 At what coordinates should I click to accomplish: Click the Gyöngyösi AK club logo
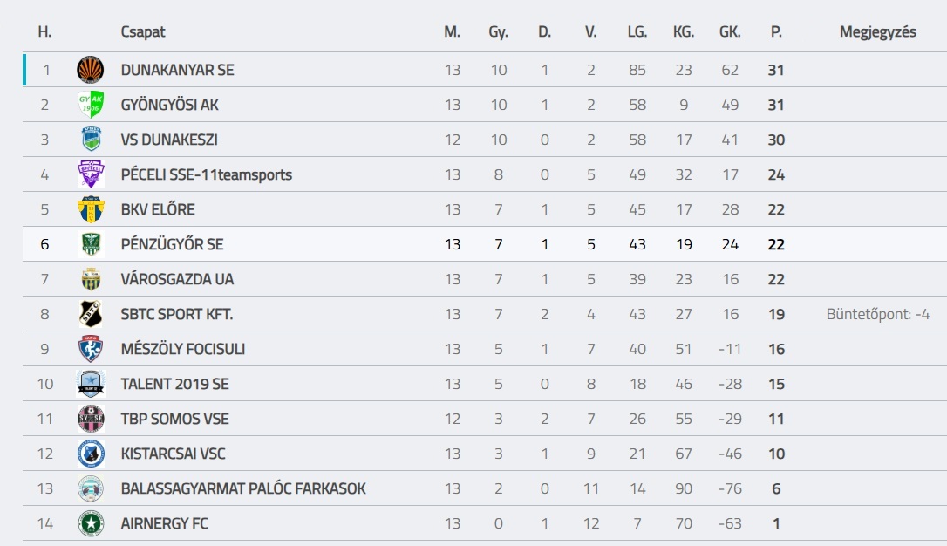tap(91, 105)
